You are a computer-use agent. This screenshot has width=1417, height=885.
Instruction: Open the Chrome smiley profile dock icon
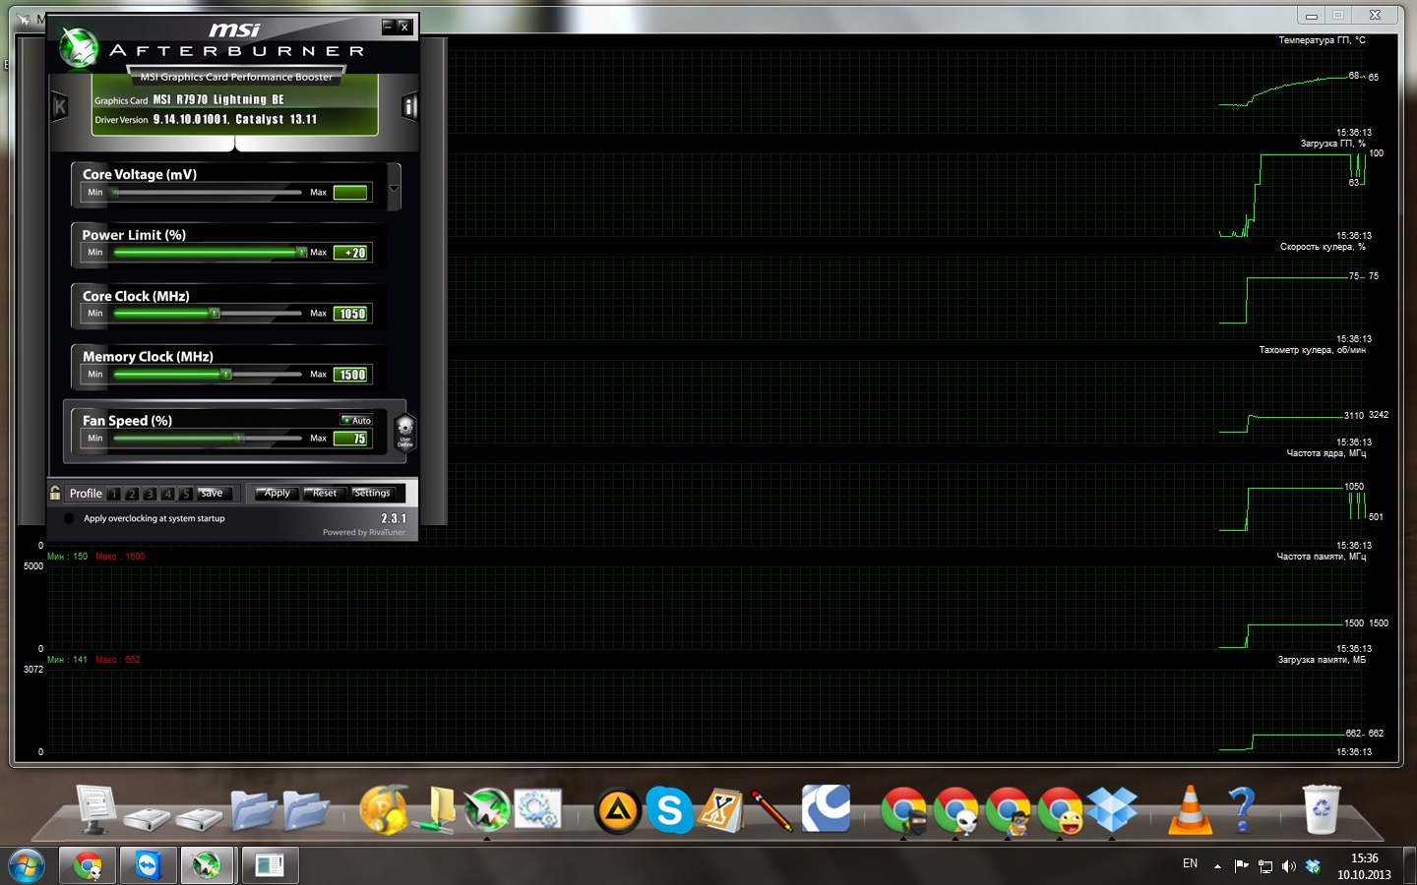coord(1060,811)
